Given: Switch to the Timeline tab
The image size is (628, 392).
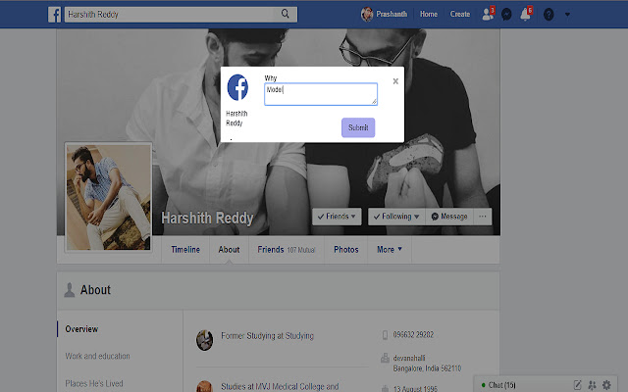Looking at the screenshot, I should tap(185, 250).
